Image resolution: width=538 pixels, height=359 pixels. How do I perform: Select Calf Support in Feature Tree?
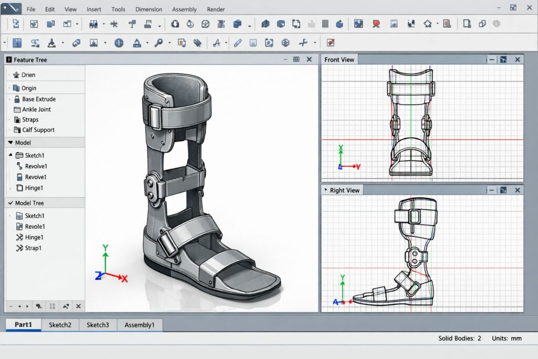pos(38,130)
